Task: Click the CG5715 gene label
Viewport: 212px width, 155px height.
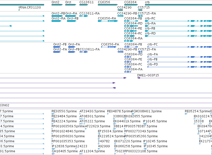Action: [144, 7]
